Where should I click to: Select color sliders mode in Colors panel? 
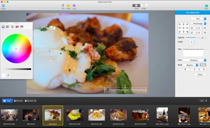[8, 27]
